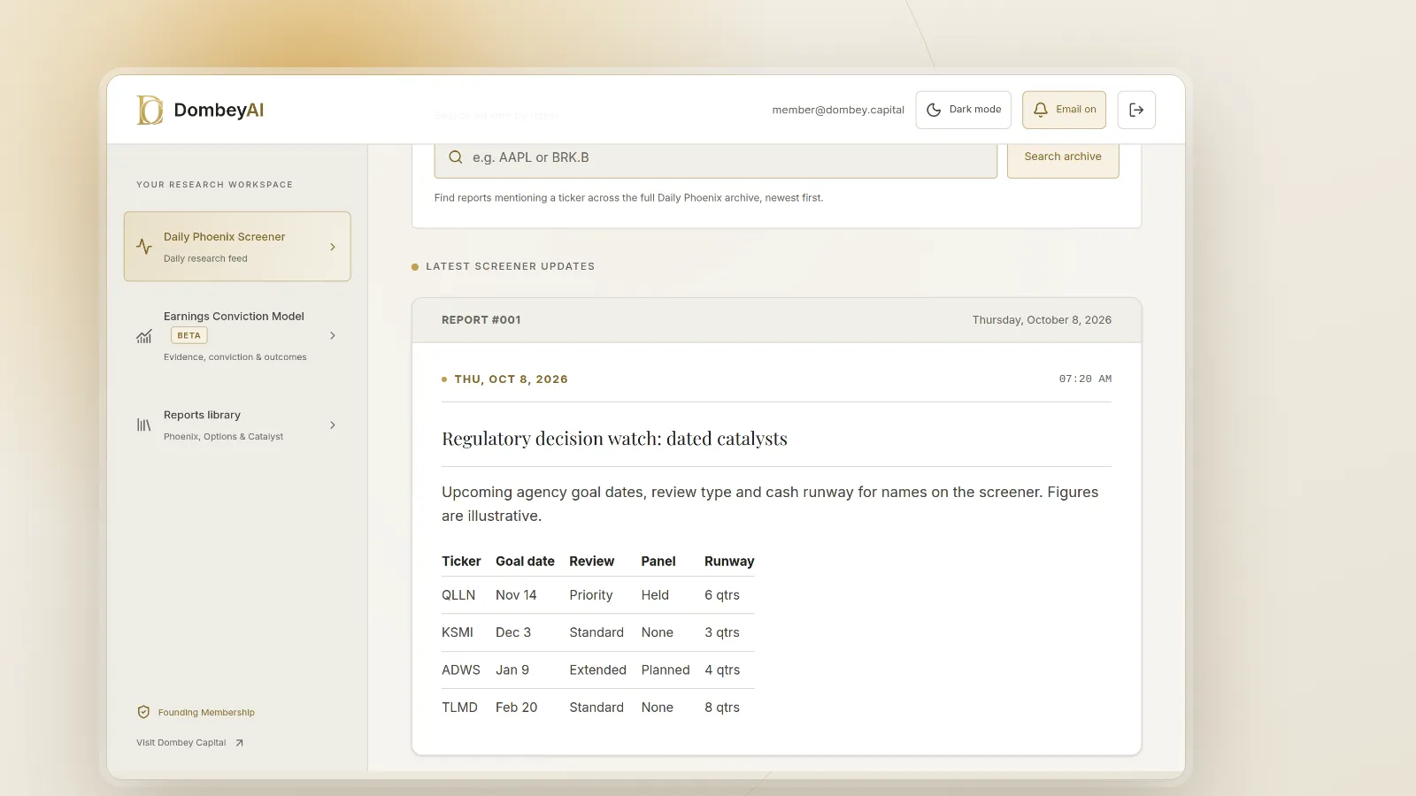Select the QLLN ticker cell
1416x796 pixels.
458,595
